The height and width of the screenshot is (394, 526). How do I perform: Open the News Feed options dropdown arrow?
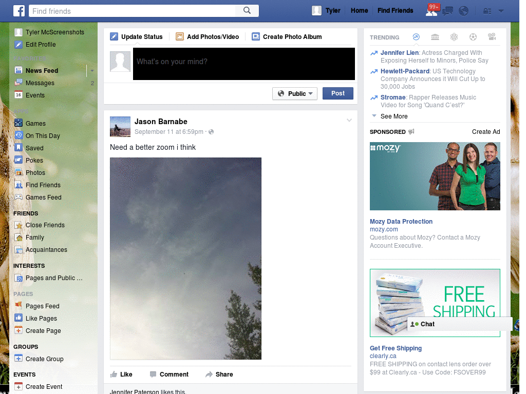(92, 71)
